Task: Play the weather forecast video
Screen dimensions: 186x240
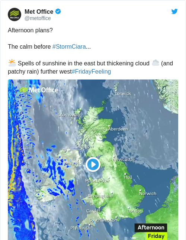Action: click(x=93, y=165)
